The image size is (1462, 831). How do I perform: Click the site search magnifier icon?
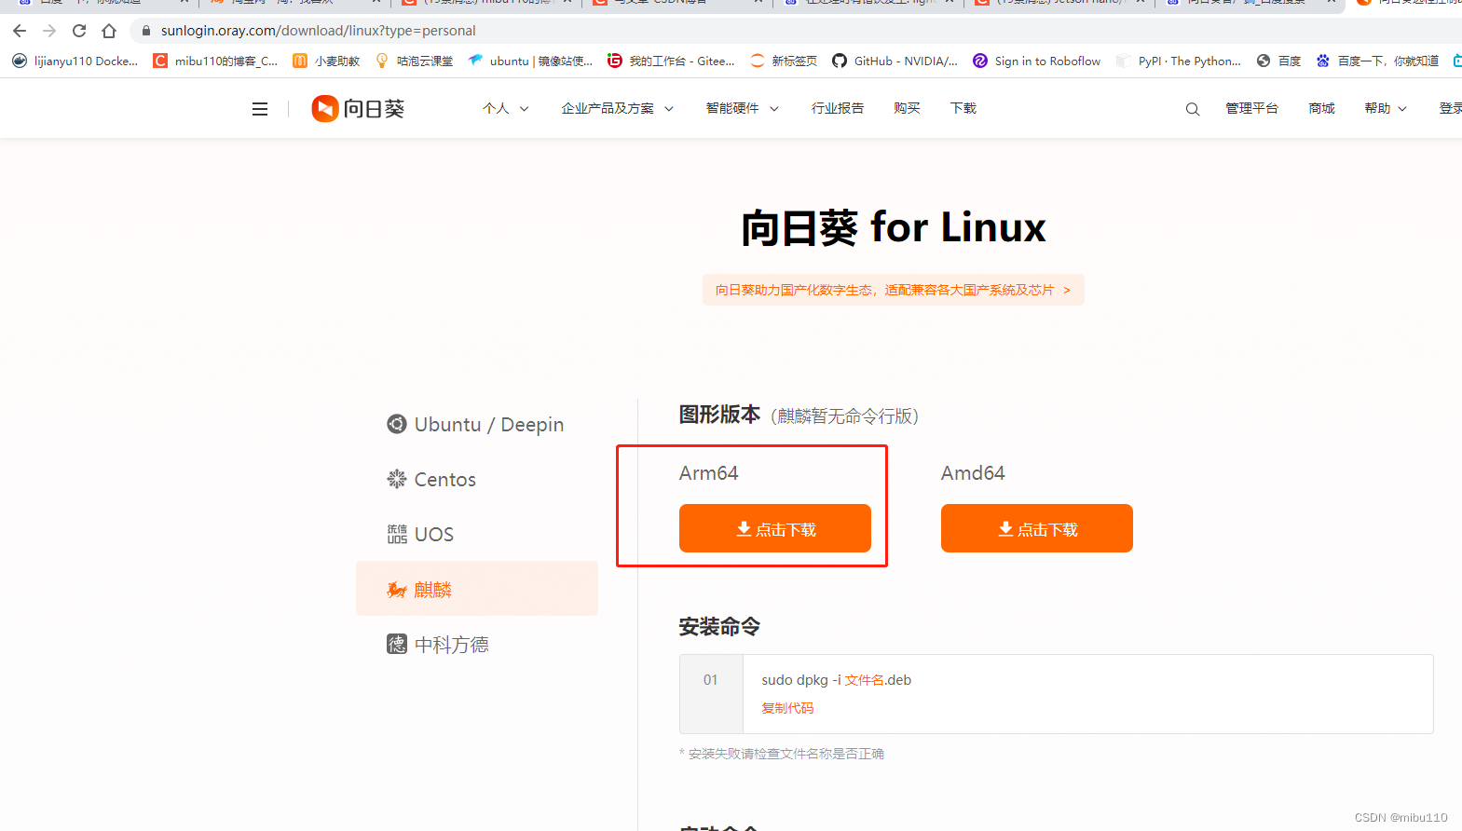tap(1193, 109)
